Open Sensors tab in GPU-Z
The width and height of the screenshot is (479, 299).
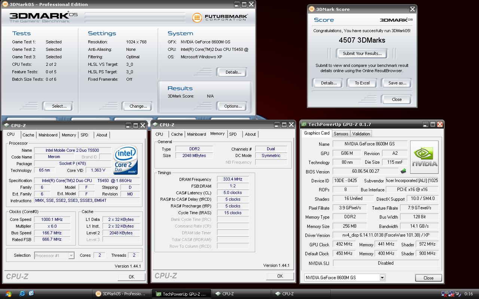point(341,134)
